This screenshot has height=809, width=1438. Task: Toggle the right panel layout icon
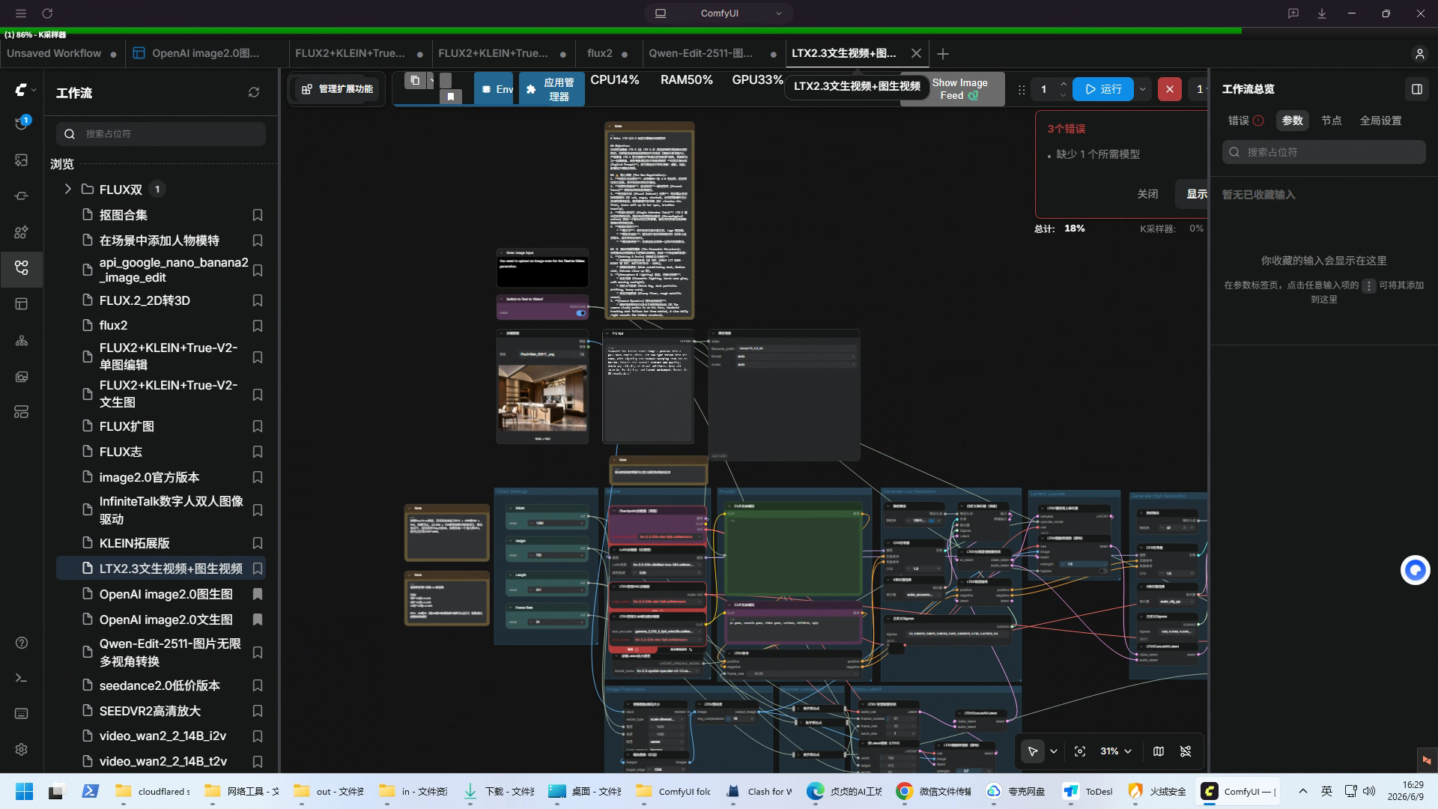pos(1417,89)
